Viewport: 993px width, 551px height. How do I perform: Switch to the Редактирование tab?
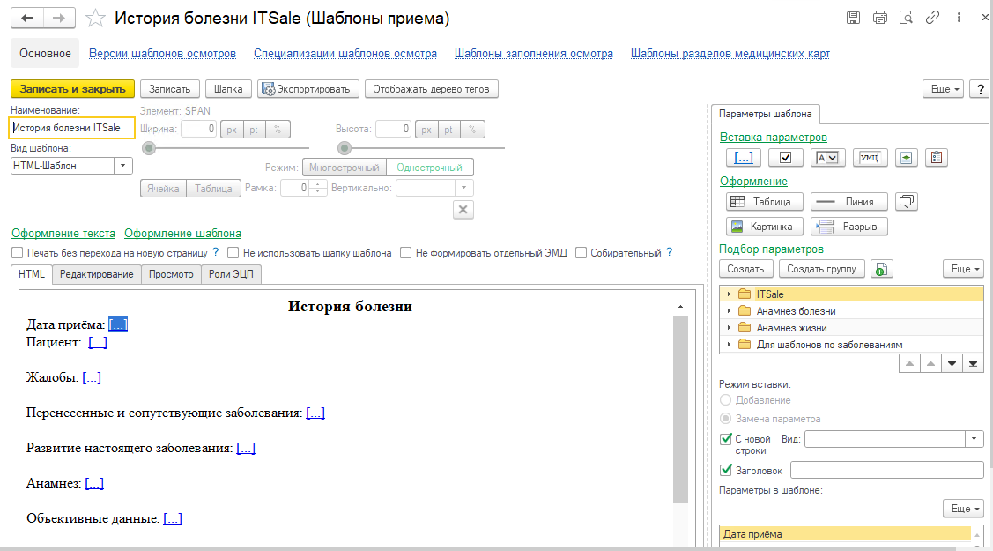[x=96, y=274]
